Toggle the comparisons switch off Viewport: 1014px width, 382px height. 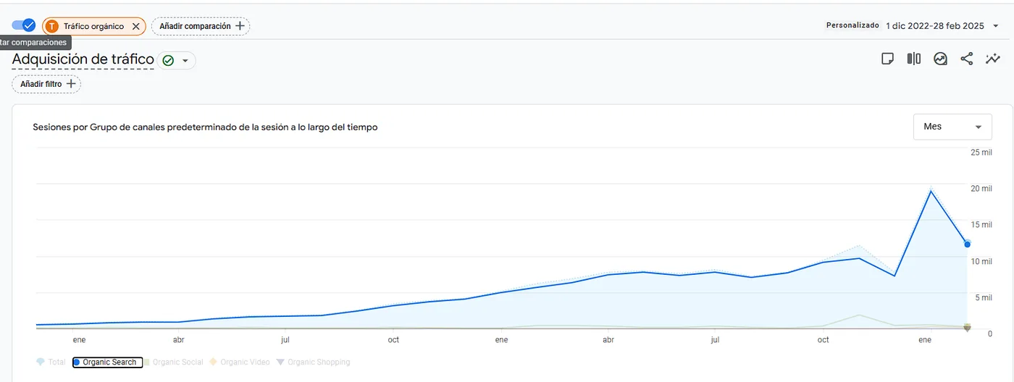click(24, 25)
